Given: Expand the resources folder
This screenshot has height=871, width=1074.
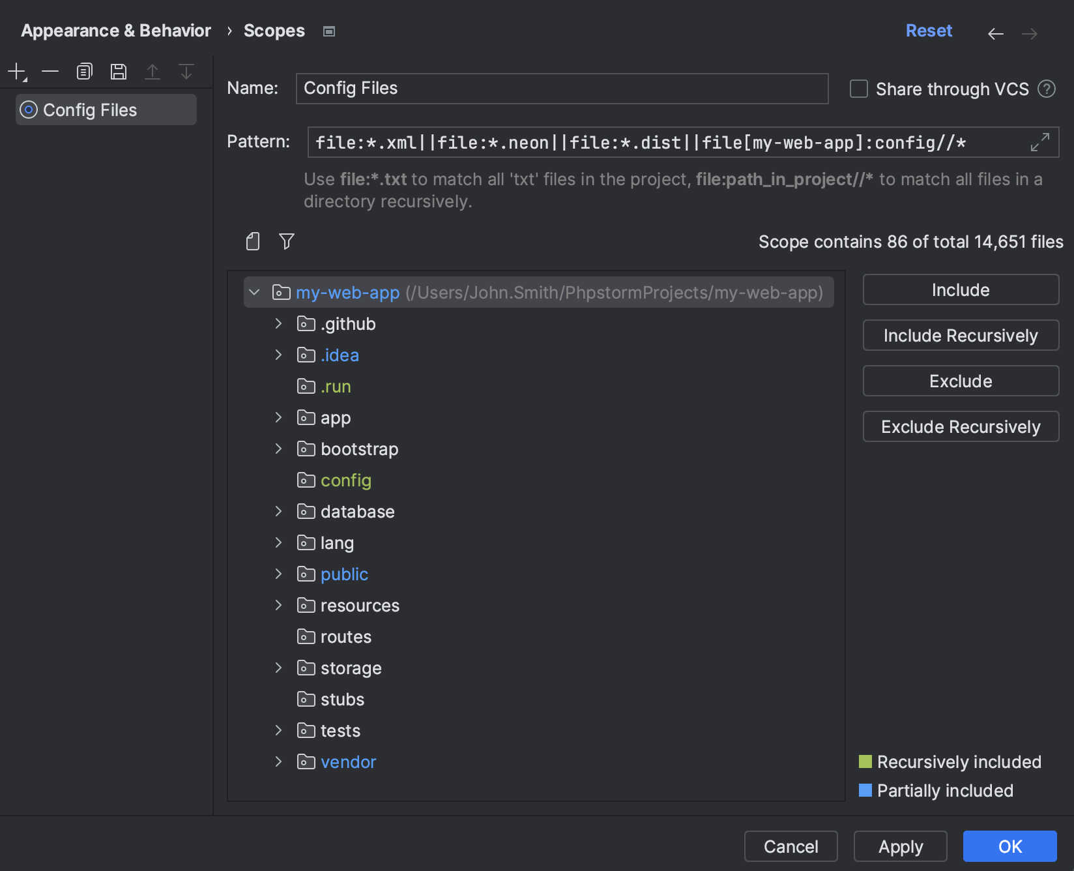Looking at the screenshot, I should pos(279,605).
